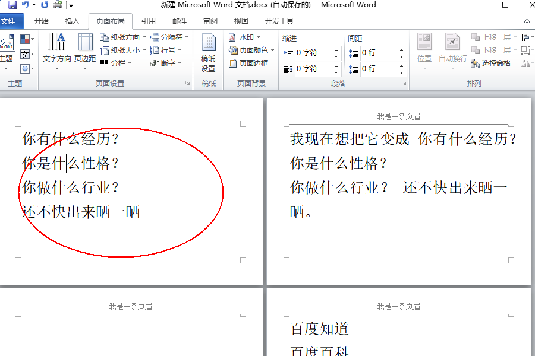Click the Redo icon in quick access toolbar
The height and width of the screenshot is (356, 535).
click(45, 5)
